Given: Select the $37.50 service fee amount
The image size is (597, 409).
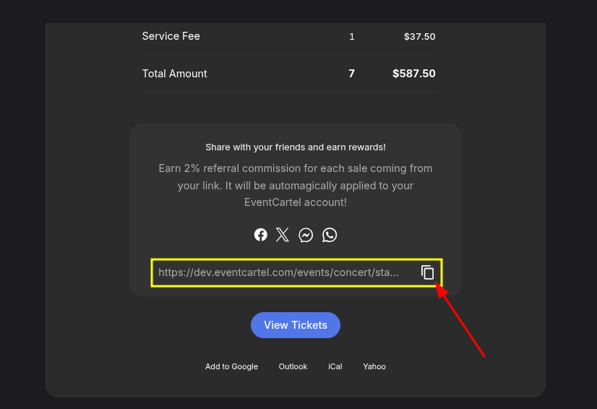Looking at the screenshot, I should click(420, 37).
